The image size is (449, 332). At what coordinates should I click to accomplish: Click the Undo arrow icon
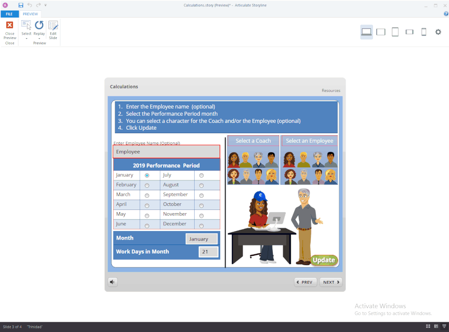point(30,5)
